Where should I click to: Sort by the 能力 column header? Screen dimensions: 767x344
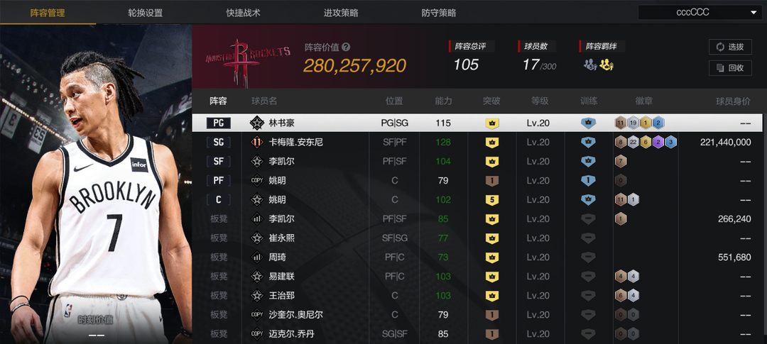click(x=444, y=101)
